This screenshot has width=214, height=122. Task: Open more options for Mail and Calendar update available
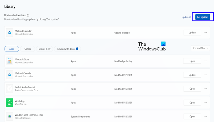206,33
